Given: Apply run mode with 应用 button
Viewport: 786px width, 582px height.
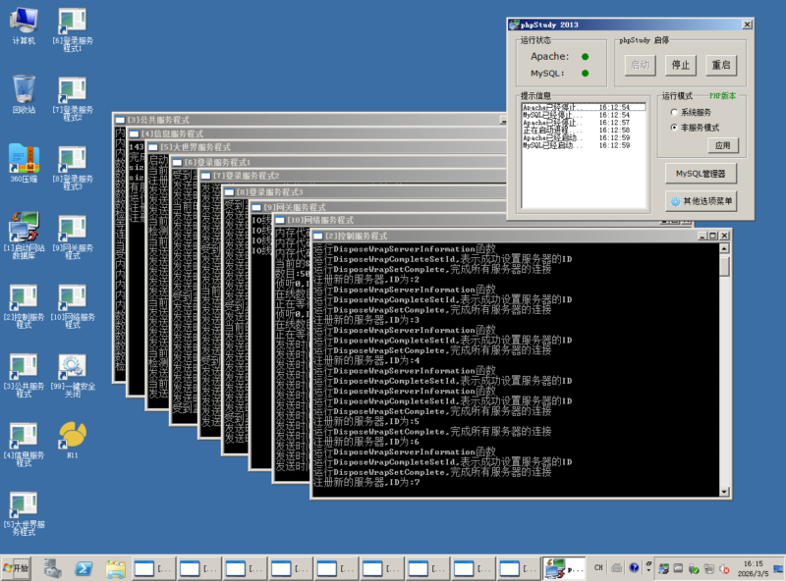Looking at the screenshot, I should [x=722, y=145].
